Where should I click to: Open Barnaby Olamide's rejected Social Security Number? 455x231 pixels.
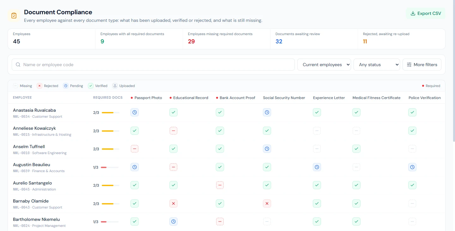[267, 203]
